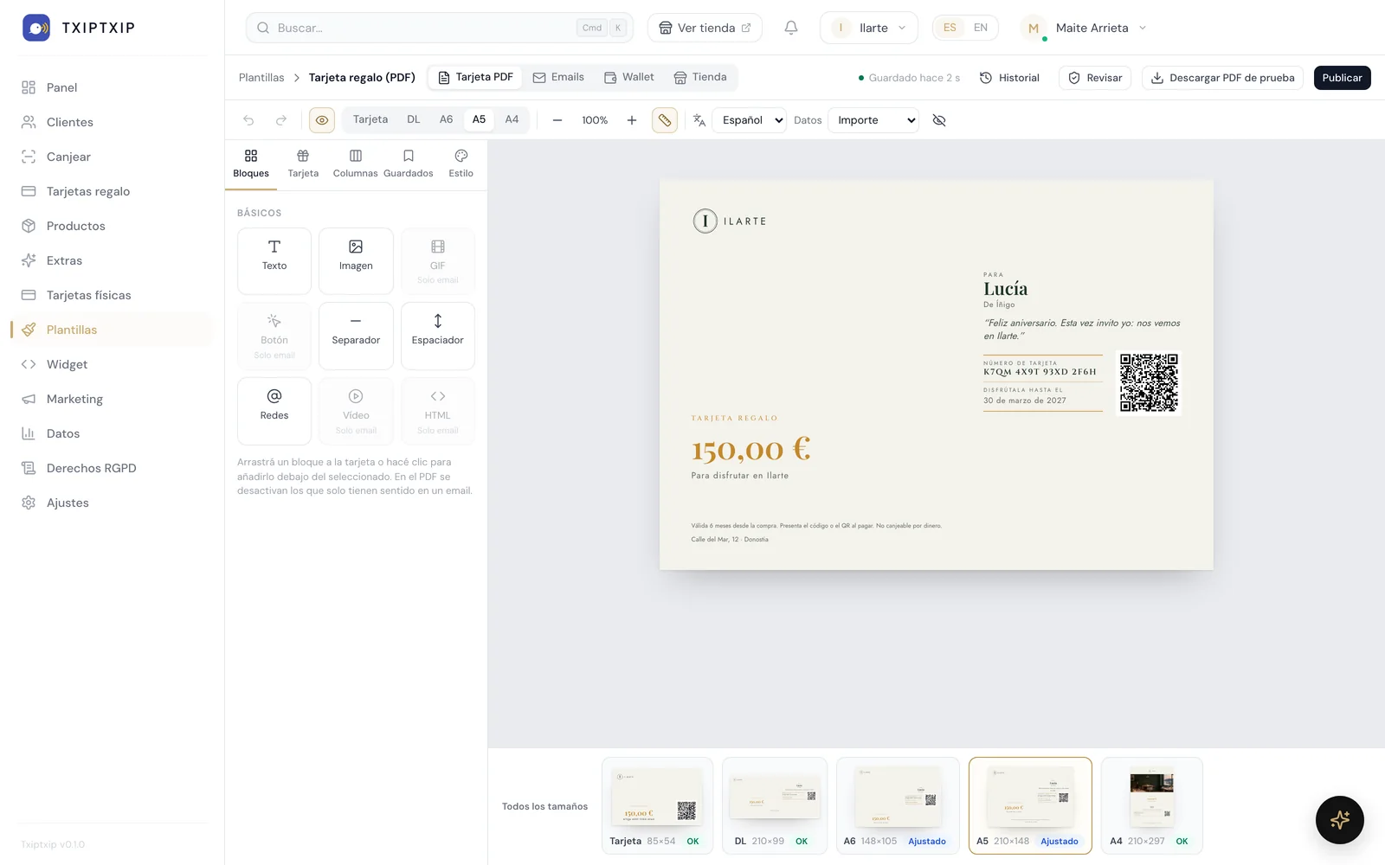1385x865 pixels.
Task: Open the floating AI sparkle assistant button
Action: pyautogui.click(x=1340, y=820)
